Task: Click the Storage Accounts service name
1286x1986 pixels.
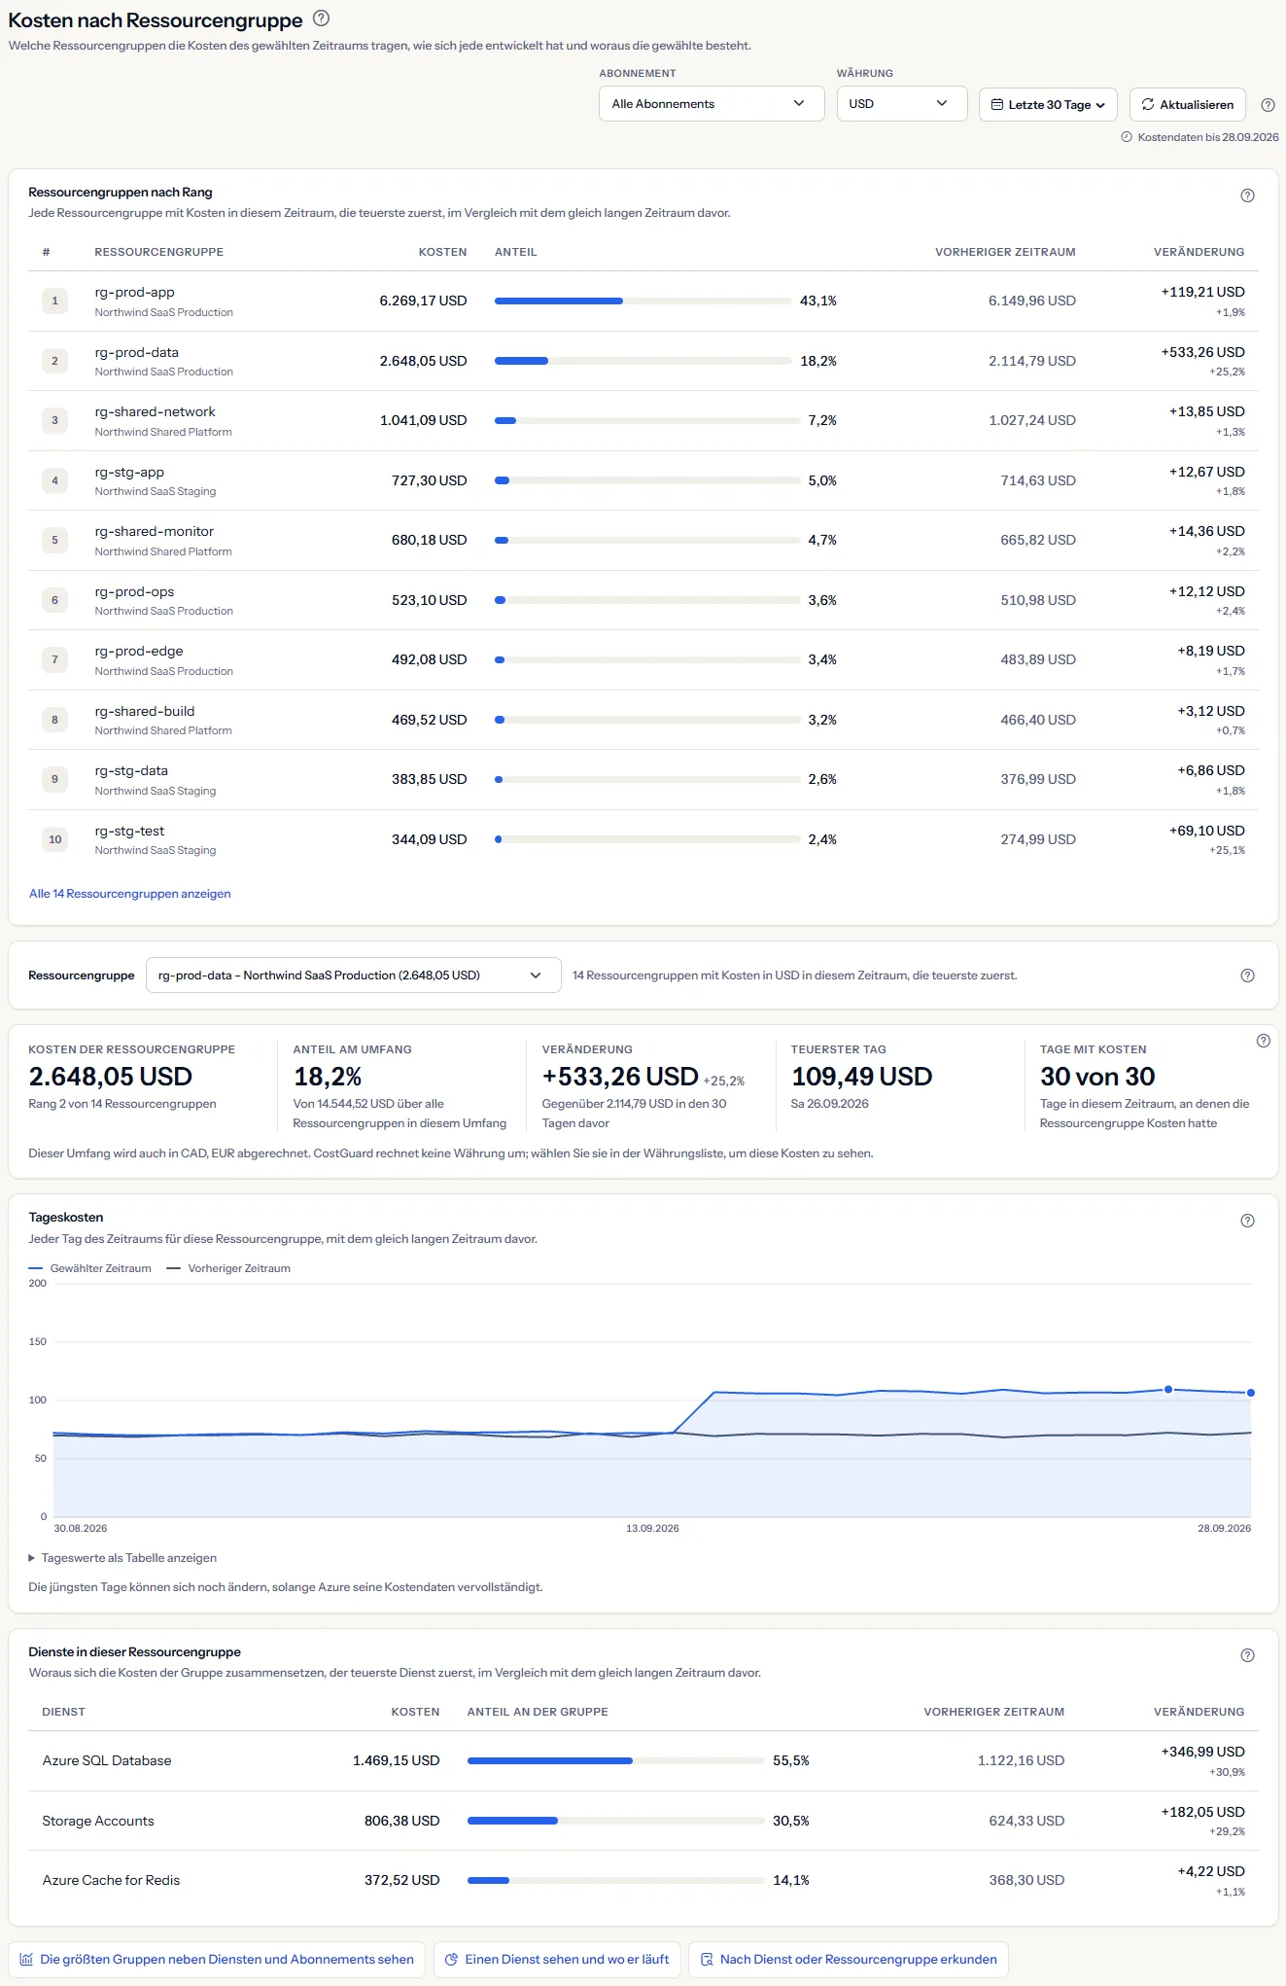Action: (x=98, y=1821)
